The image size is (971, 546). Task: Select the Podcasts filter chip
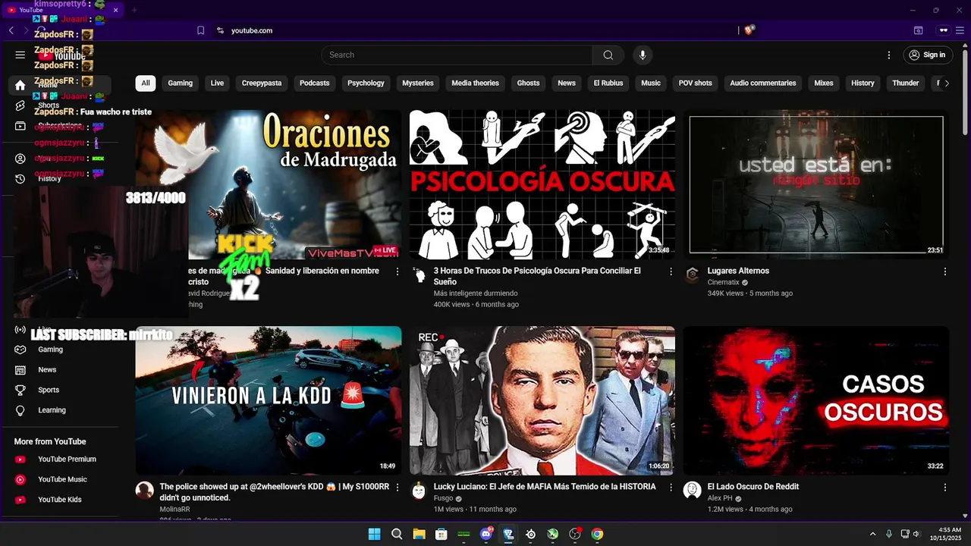pos(315,83)
